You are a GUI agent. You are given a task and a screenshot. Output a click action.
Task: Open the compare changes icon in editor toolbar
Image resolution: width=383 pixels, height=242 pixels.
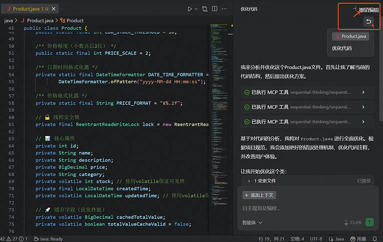click(x=206, y=9)
